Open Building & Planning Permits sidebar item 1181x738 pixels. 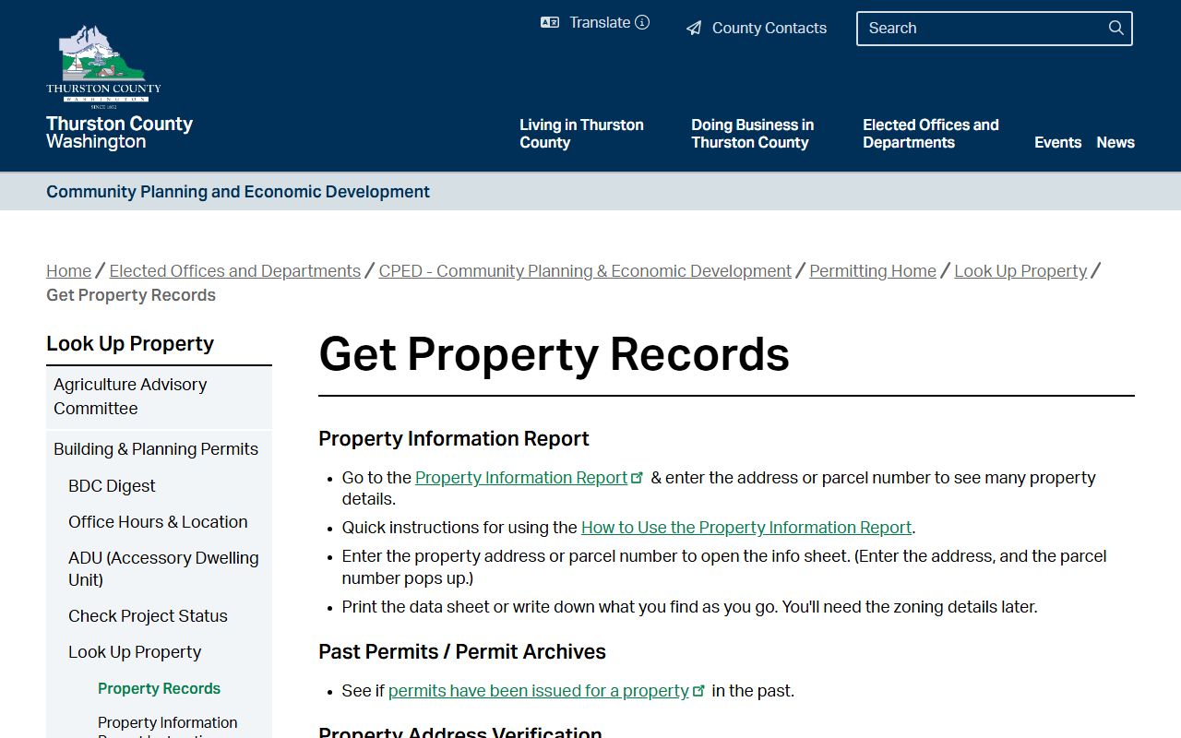point(159,449)
